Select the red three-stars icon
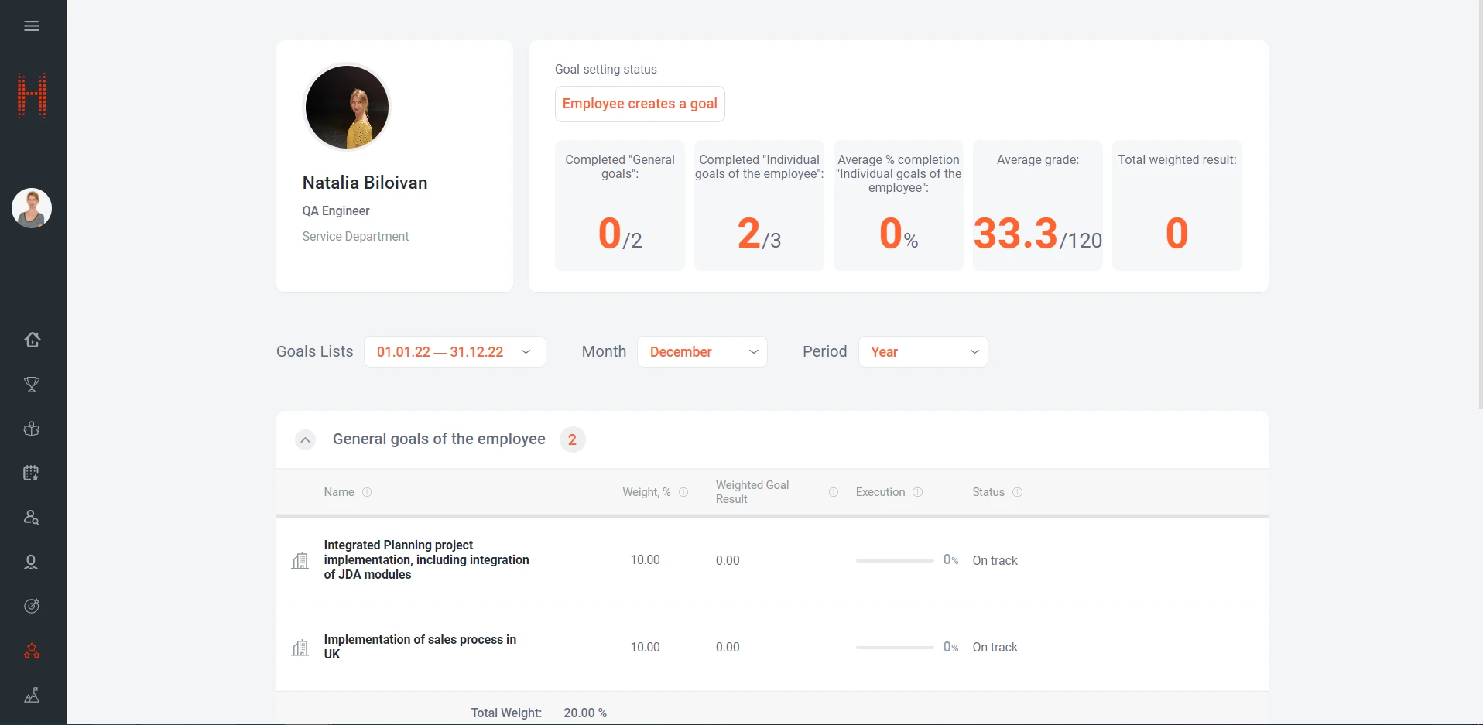Image resolution: width=1483 pixels, height=725 pixels. (32, 651)
